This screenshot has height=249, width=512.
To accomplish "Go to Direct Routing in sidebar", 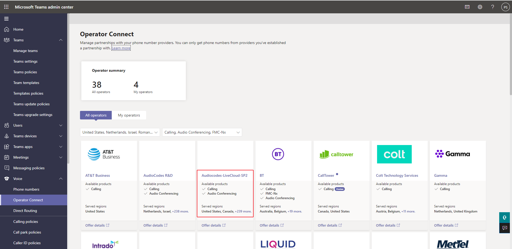I will point(25,211).
